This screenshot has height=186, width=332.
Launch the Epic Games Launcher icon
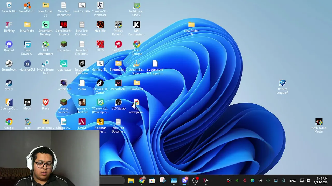tap(82, 67)
